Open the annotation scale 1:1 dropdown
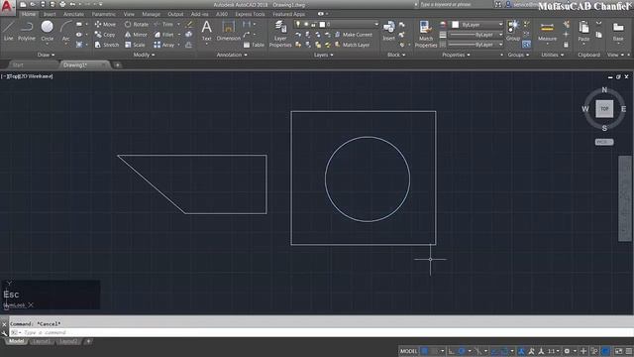The height and width of the screenshot is (357, 634). (x=553, y=351)
